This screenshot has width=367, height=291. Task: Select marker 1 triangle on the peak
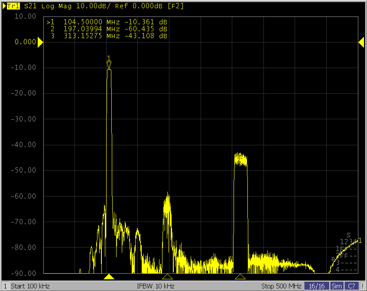(109, 65)
